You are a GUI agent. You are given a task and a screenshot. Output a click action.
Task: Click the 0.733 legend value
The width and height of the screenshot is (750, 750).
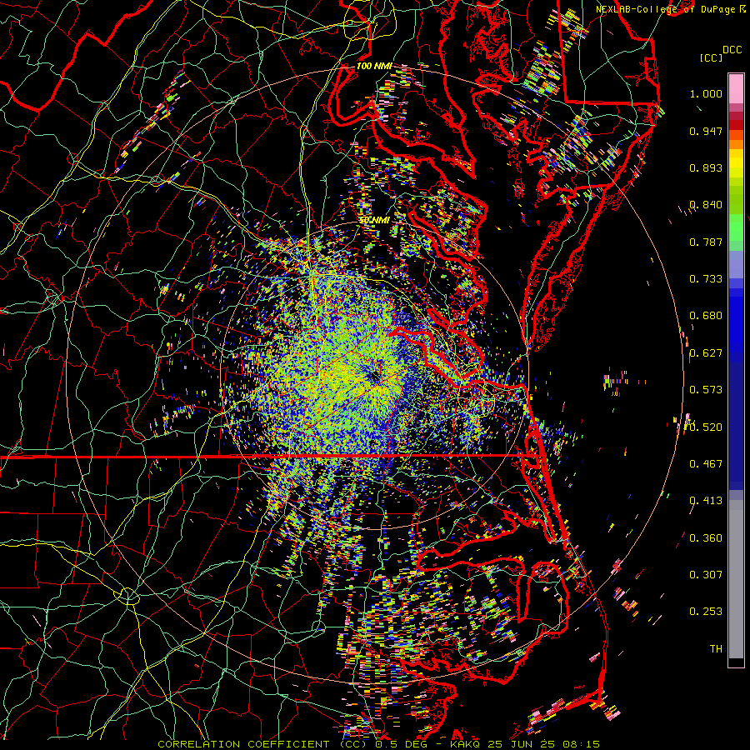click(706, 279)
